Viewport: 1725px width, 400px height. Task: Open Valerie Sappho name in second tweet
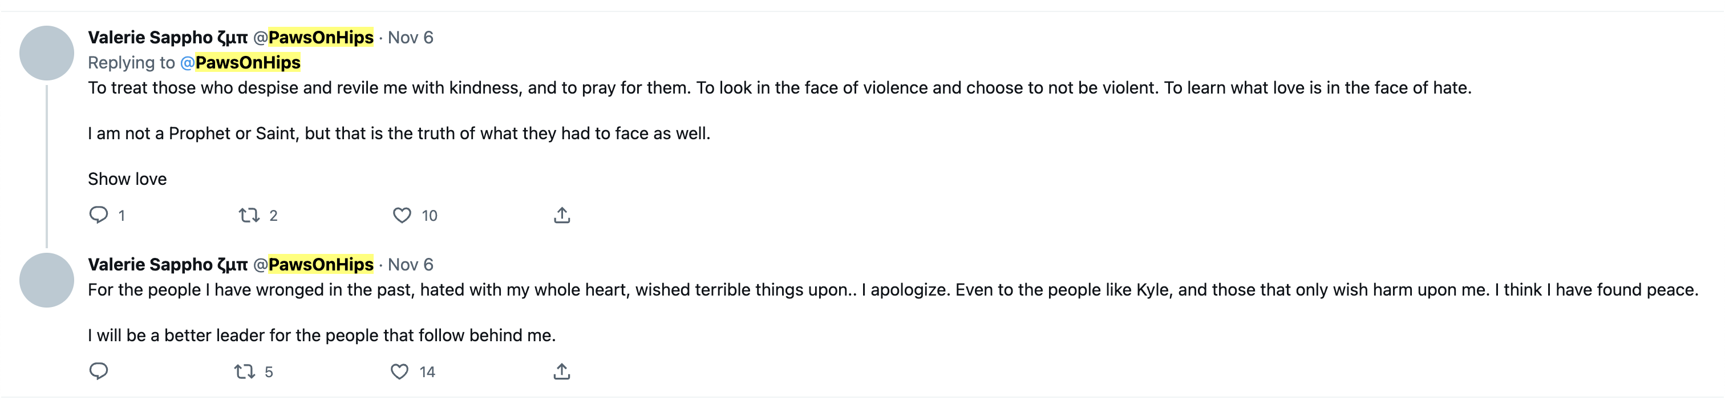(x=168, y=265)
